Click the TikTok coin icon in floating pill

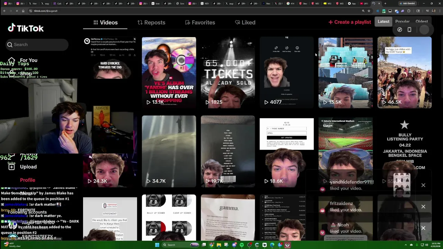(400, 30)
